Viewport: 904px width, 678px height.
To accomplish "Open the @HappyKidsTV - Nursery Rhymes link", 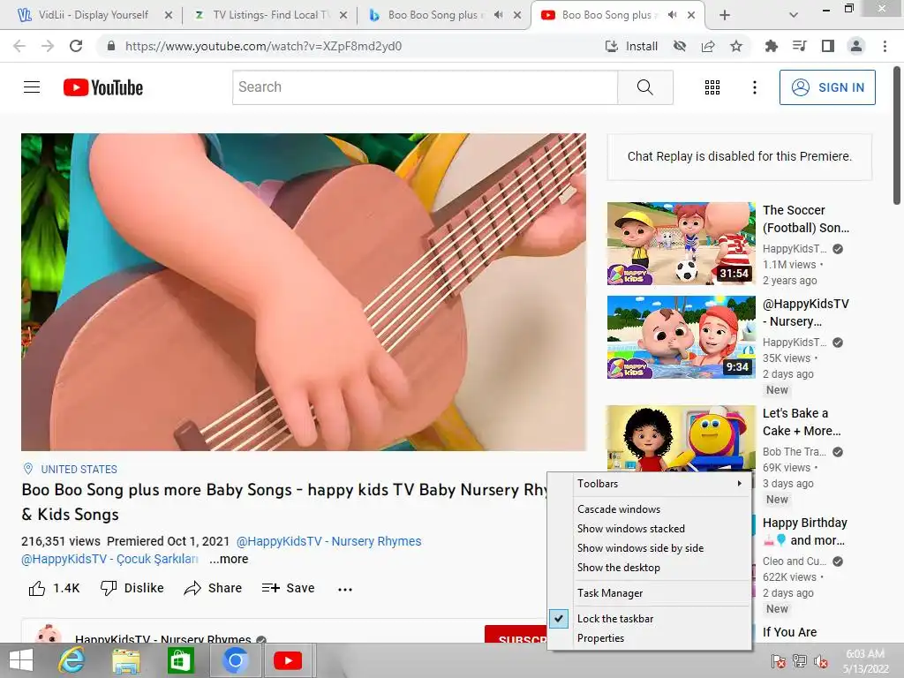I will coord(328,541).
